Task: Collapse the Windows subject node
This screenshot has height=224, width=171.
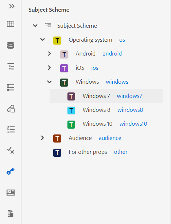Action: (50, 82)
